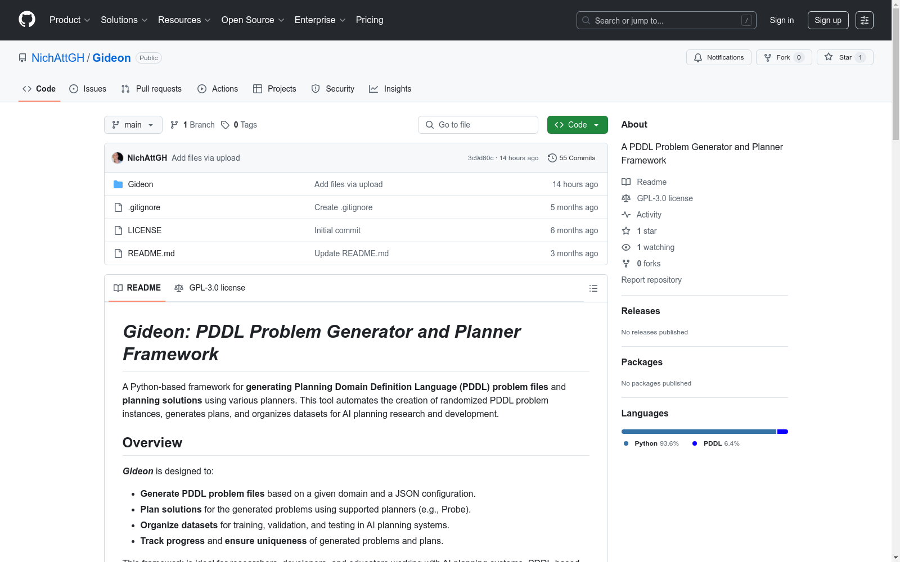The image size is (900, 562).
Task: Click the branch icon next to 1 Branch
Action: coord(174,125)
